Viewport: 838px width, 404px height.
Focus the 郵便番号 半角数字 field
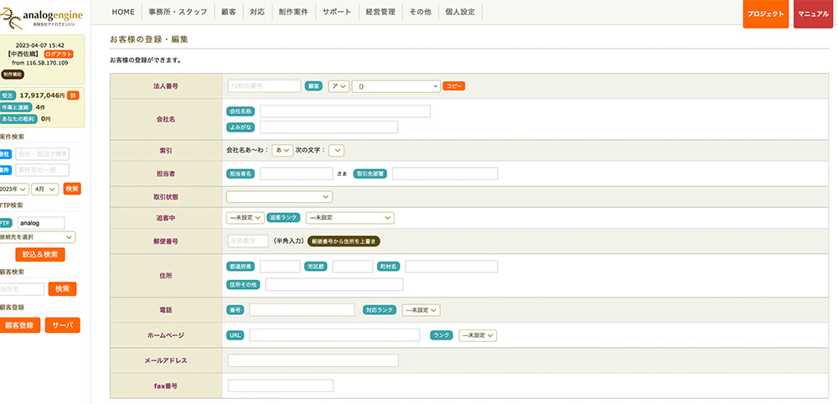point(248,241)
